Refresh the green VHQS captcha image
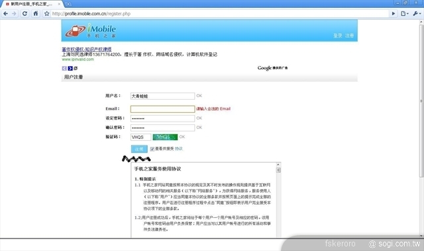Viewport: 424px width, 251px height. [x=165, y=137]
